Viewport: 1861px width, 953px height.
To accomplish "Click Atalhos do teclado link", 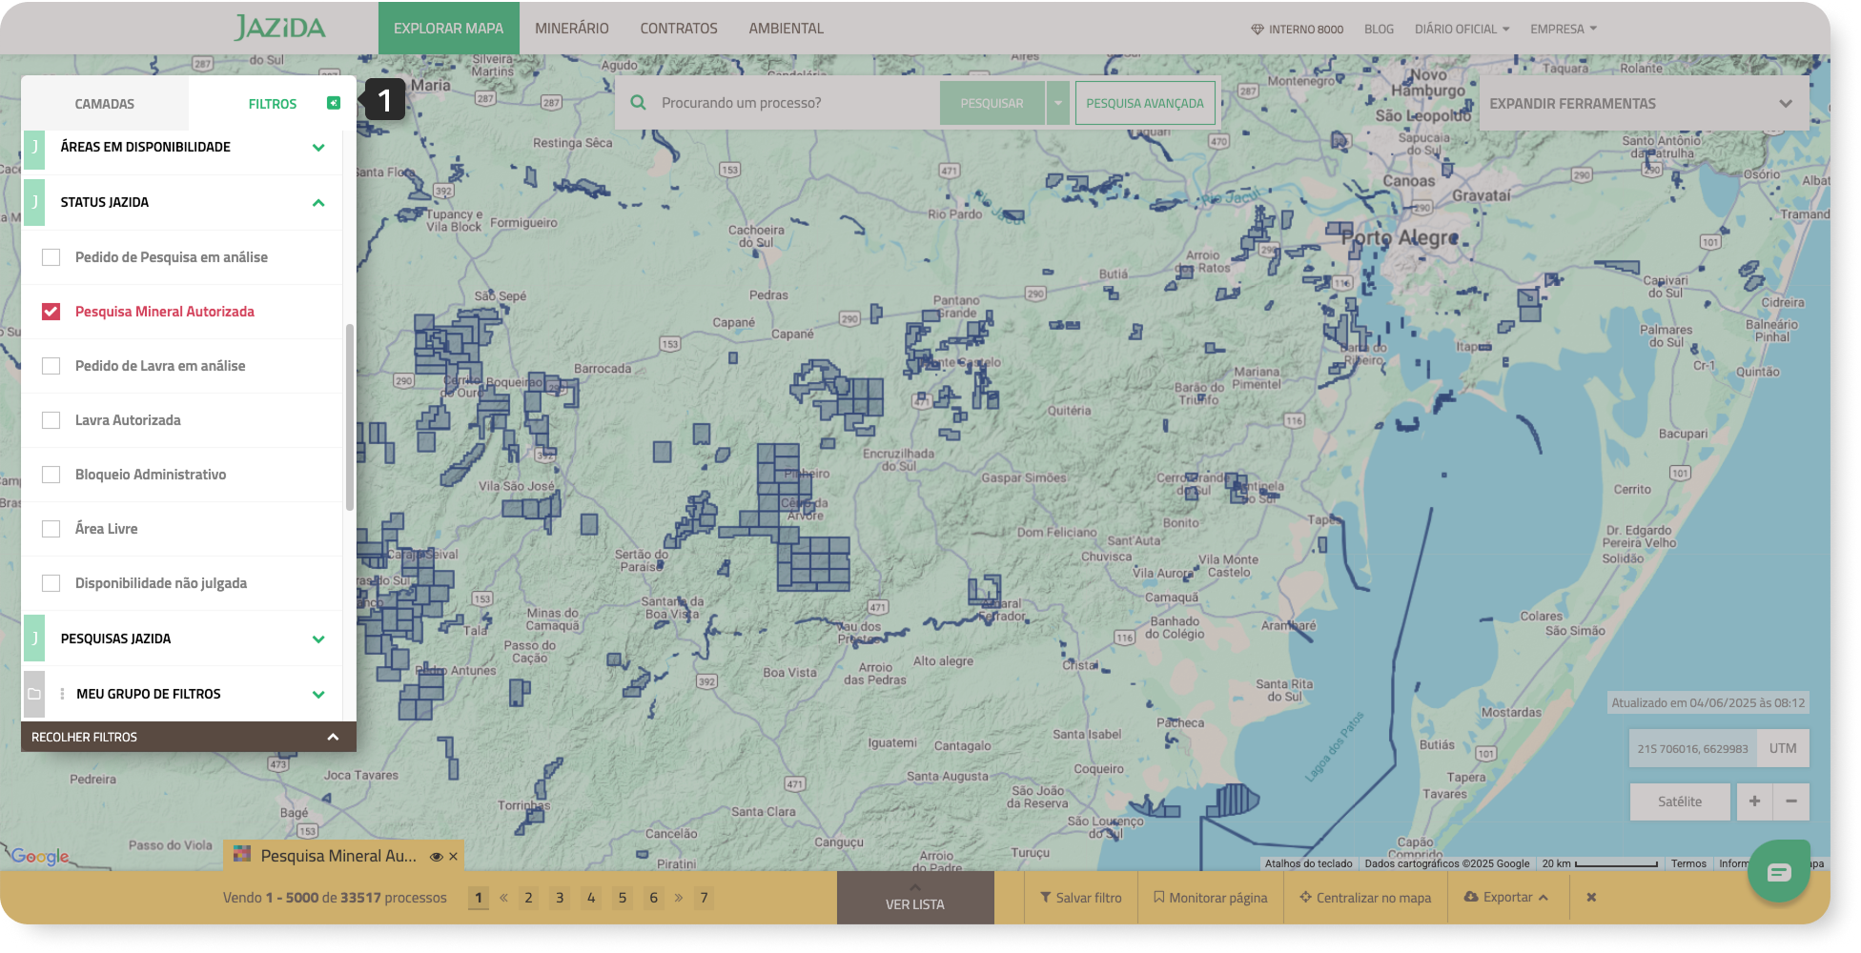I will pyautogui.click(x=1309, y=863).
